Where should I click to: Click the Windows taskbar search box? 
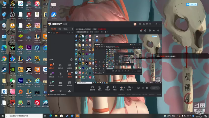(24, 116)
